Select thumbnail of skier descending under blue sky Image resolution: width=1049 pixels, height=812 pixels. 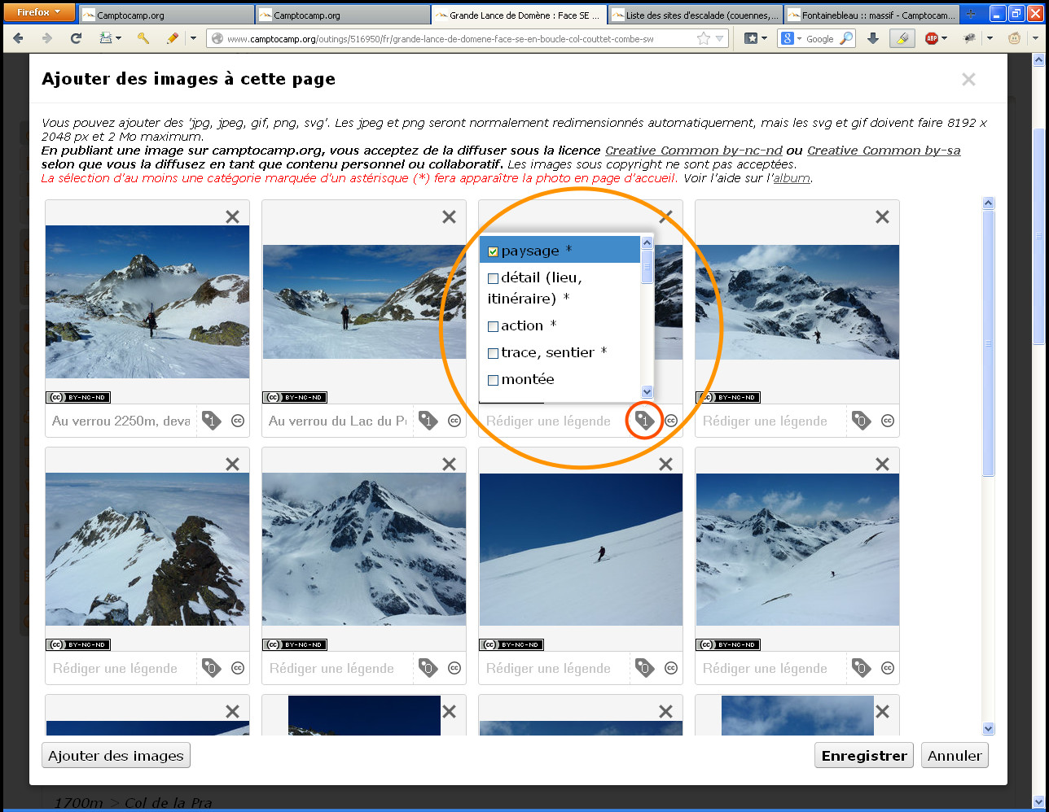click(581, 549)
